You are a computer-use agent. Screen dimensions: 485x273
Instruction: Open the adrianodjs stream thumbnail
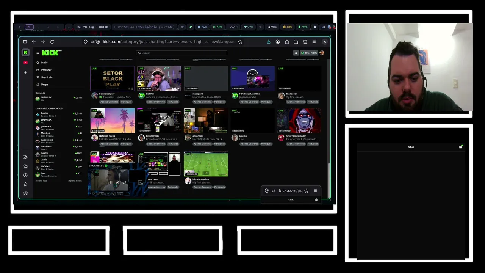(x=206, y=121)
